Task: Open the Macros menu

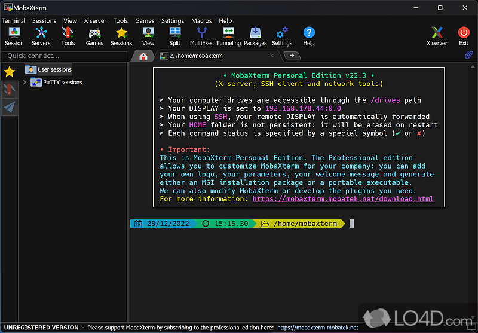Action: 201,20
